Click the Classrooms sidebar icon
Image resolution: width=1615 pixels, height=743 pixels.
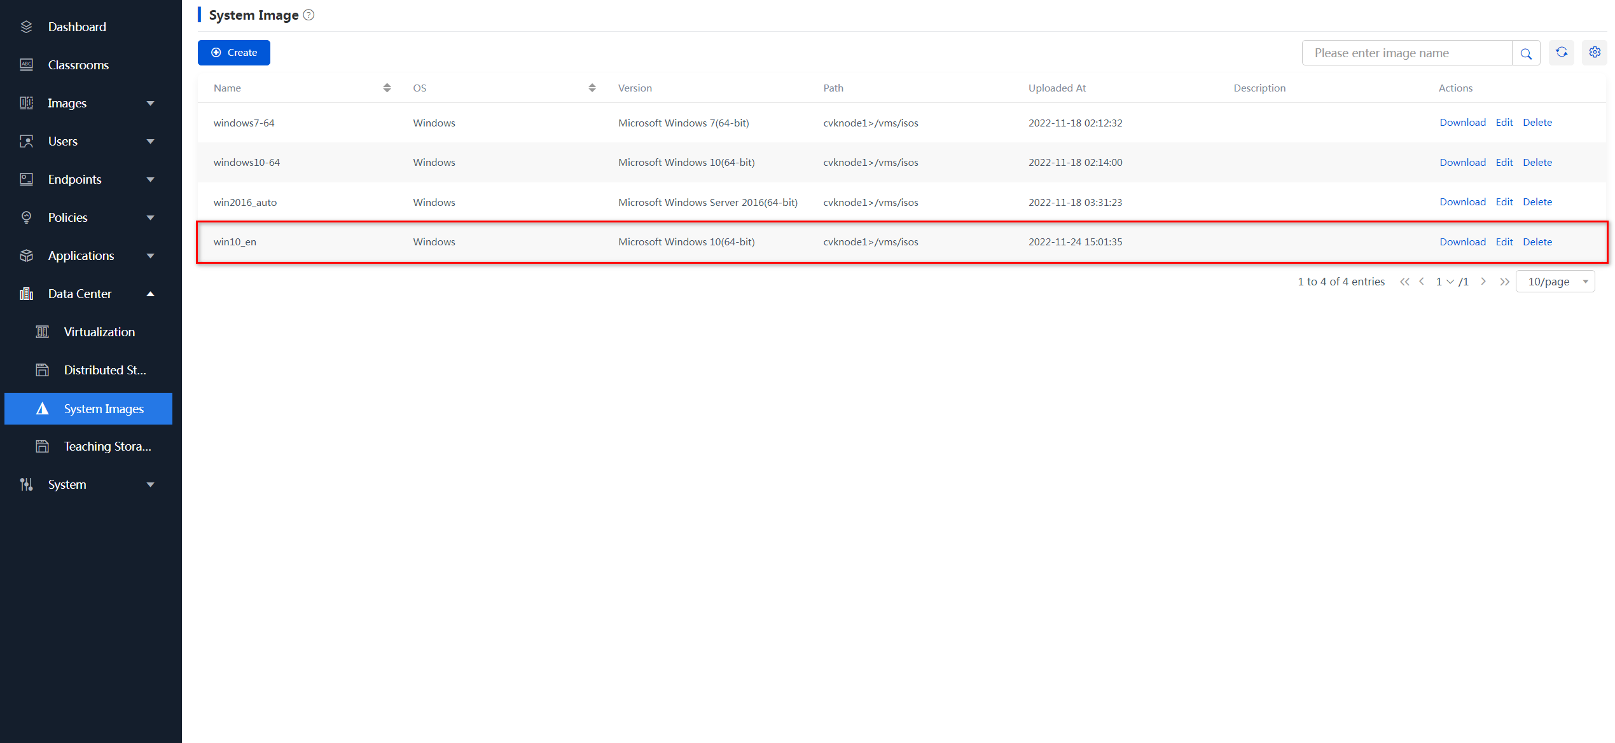26,65
